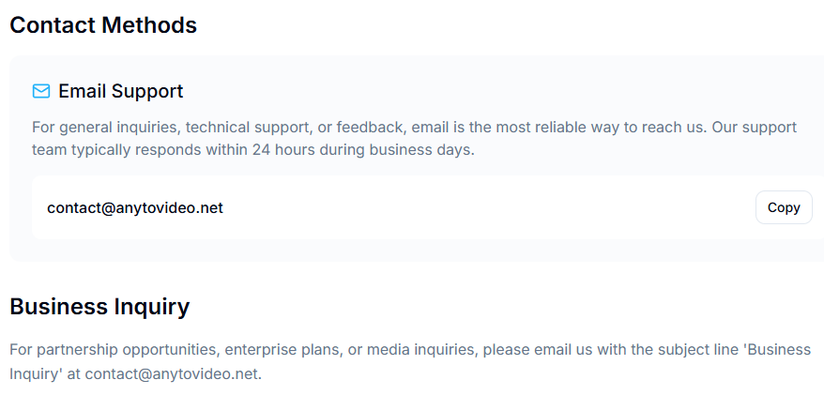Copy the support email address
Viewport: 824px width, 395px height.
pyautogui.click(x=784, y=207)
